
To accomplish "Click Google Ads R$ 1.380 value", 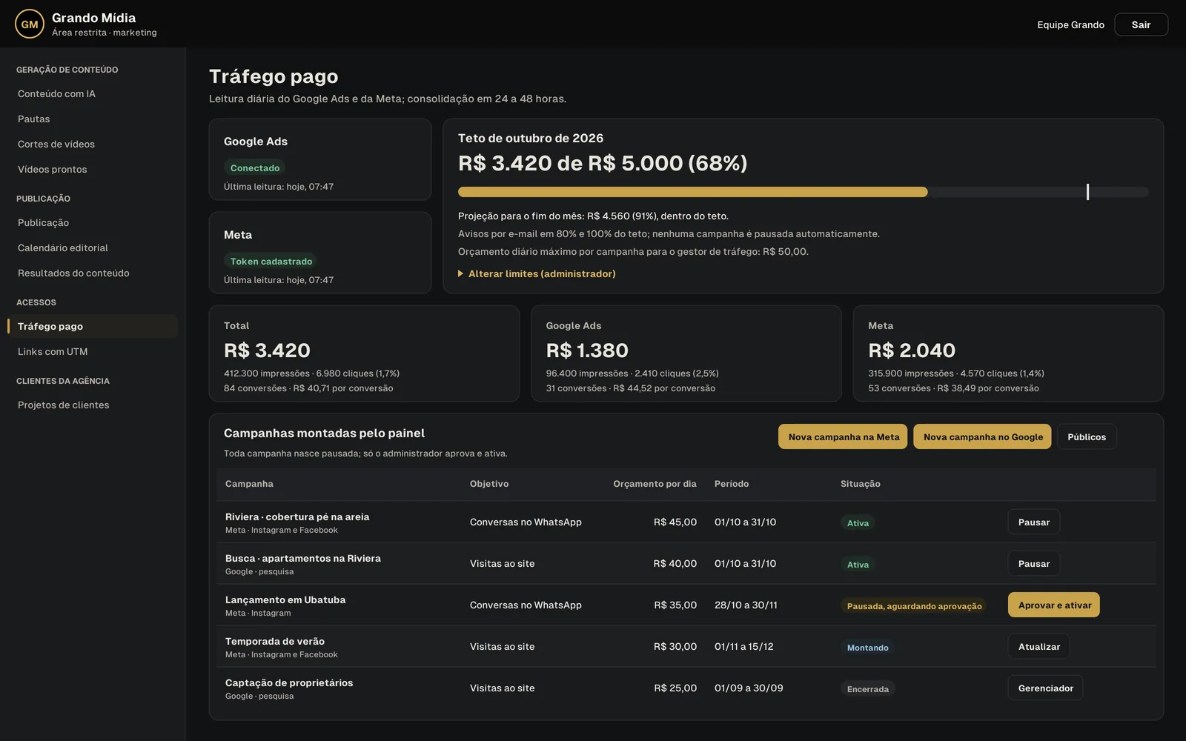I will coord(587,350).
